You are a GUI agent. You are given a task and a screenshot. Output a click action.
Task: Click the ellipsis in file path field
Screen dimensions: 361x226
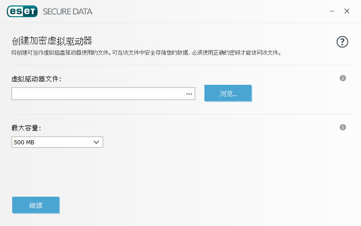tap(189, 94)
